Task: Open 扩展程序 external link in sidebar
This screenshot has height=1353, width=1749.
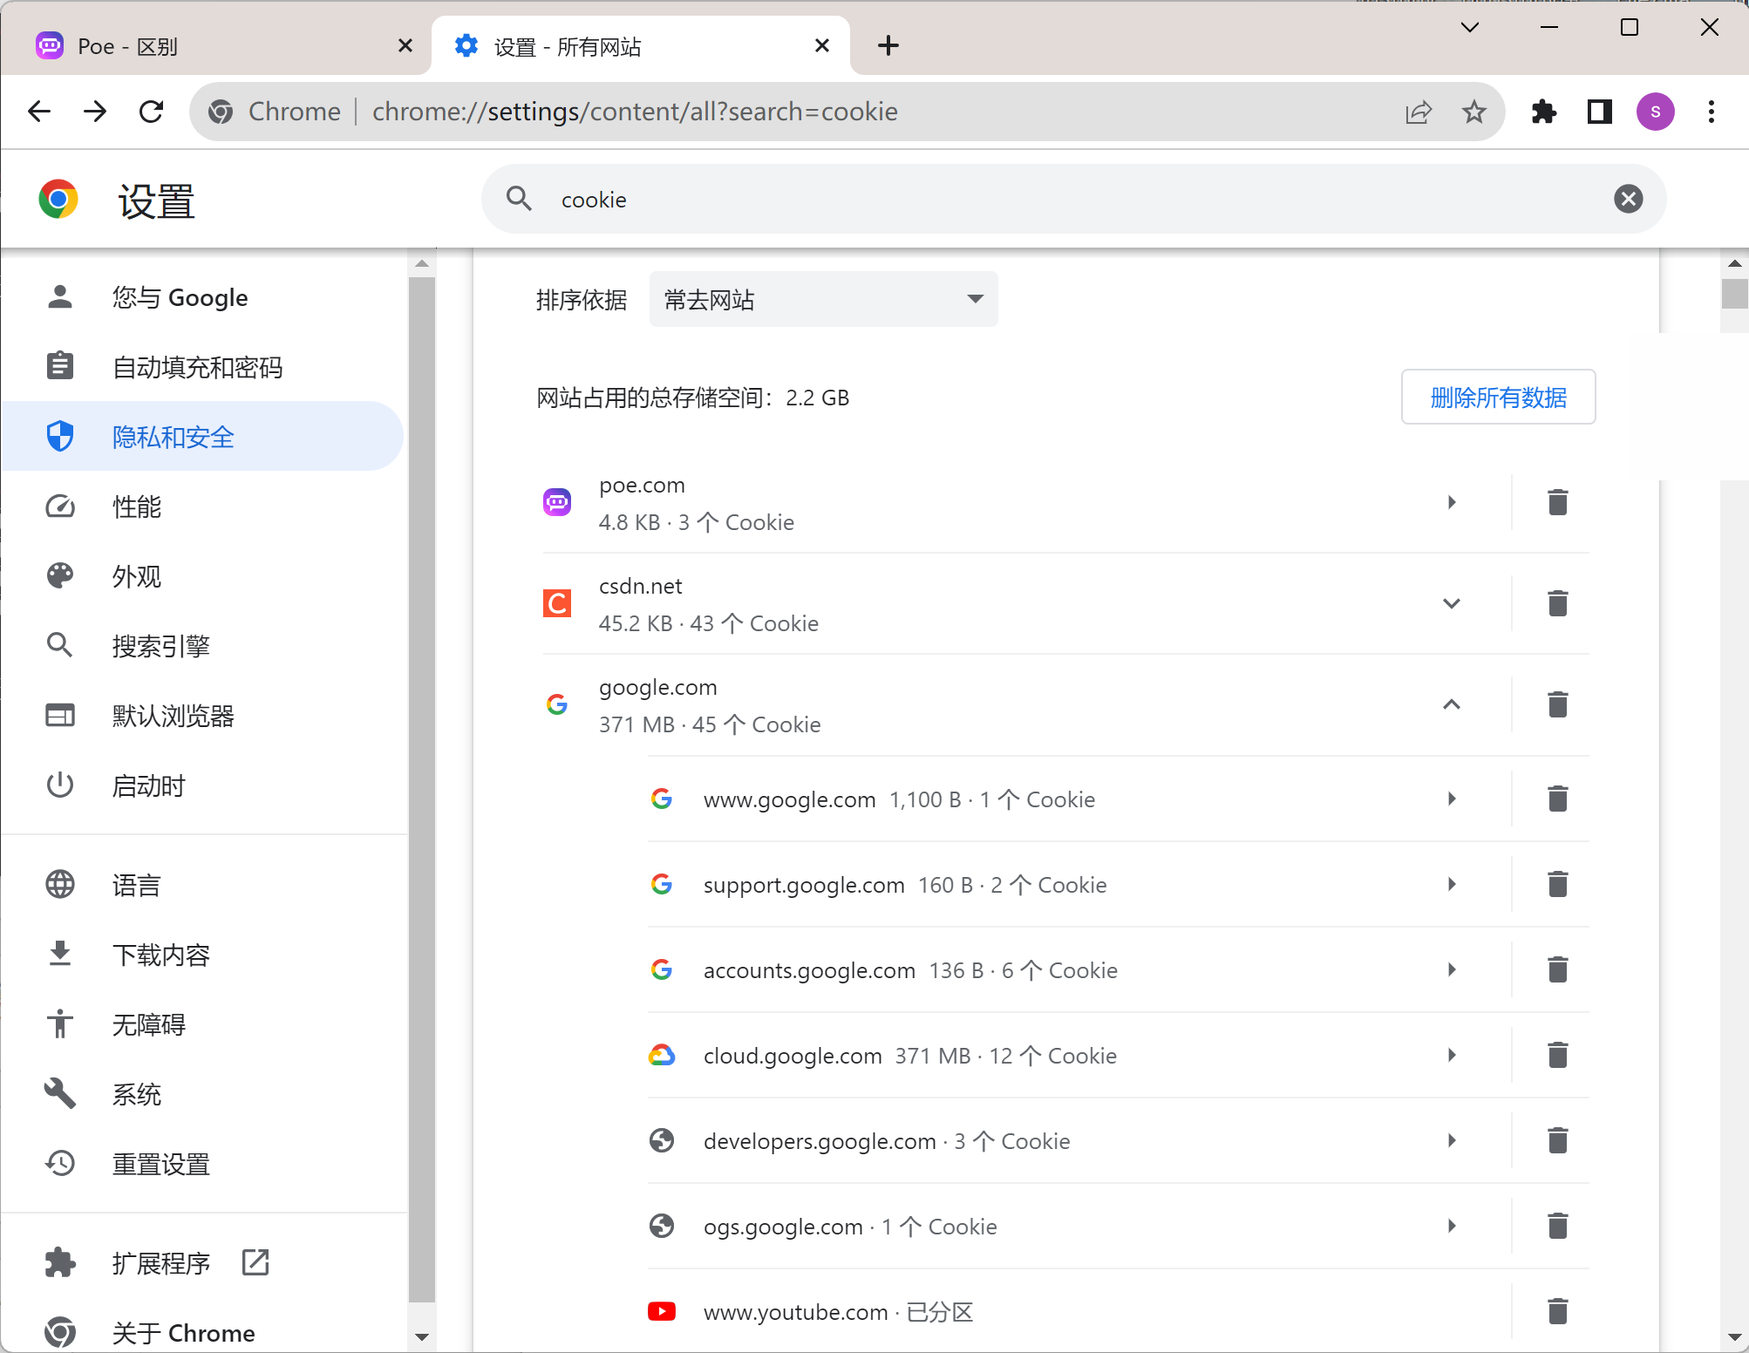Action: click(x=160, y=1263)
